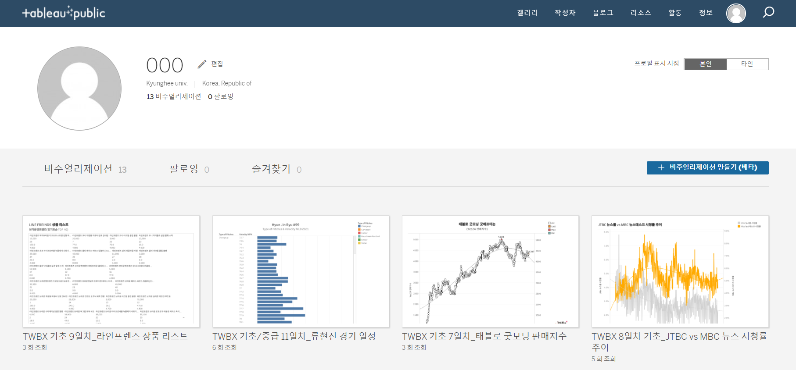Open the JTBC vs MBC chart thumbnail
Image resolution: width=796 pixels, height=370 pixels.
click(x=680, y=271)
